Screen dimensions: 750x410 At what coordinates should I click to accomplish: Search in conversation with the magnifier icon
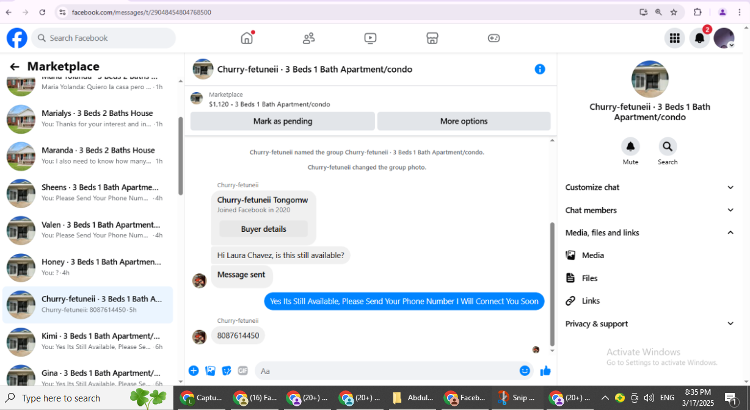tap(668, 146)
